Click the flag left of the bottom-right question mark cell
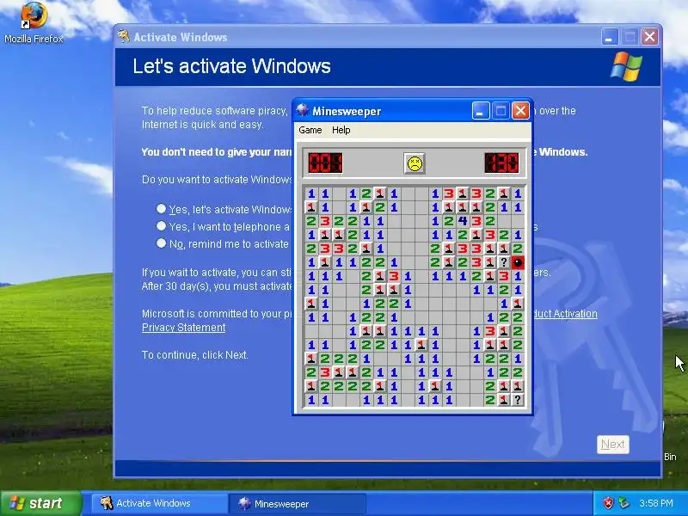This screenshot has width=688, height=516. pos(504,400)
